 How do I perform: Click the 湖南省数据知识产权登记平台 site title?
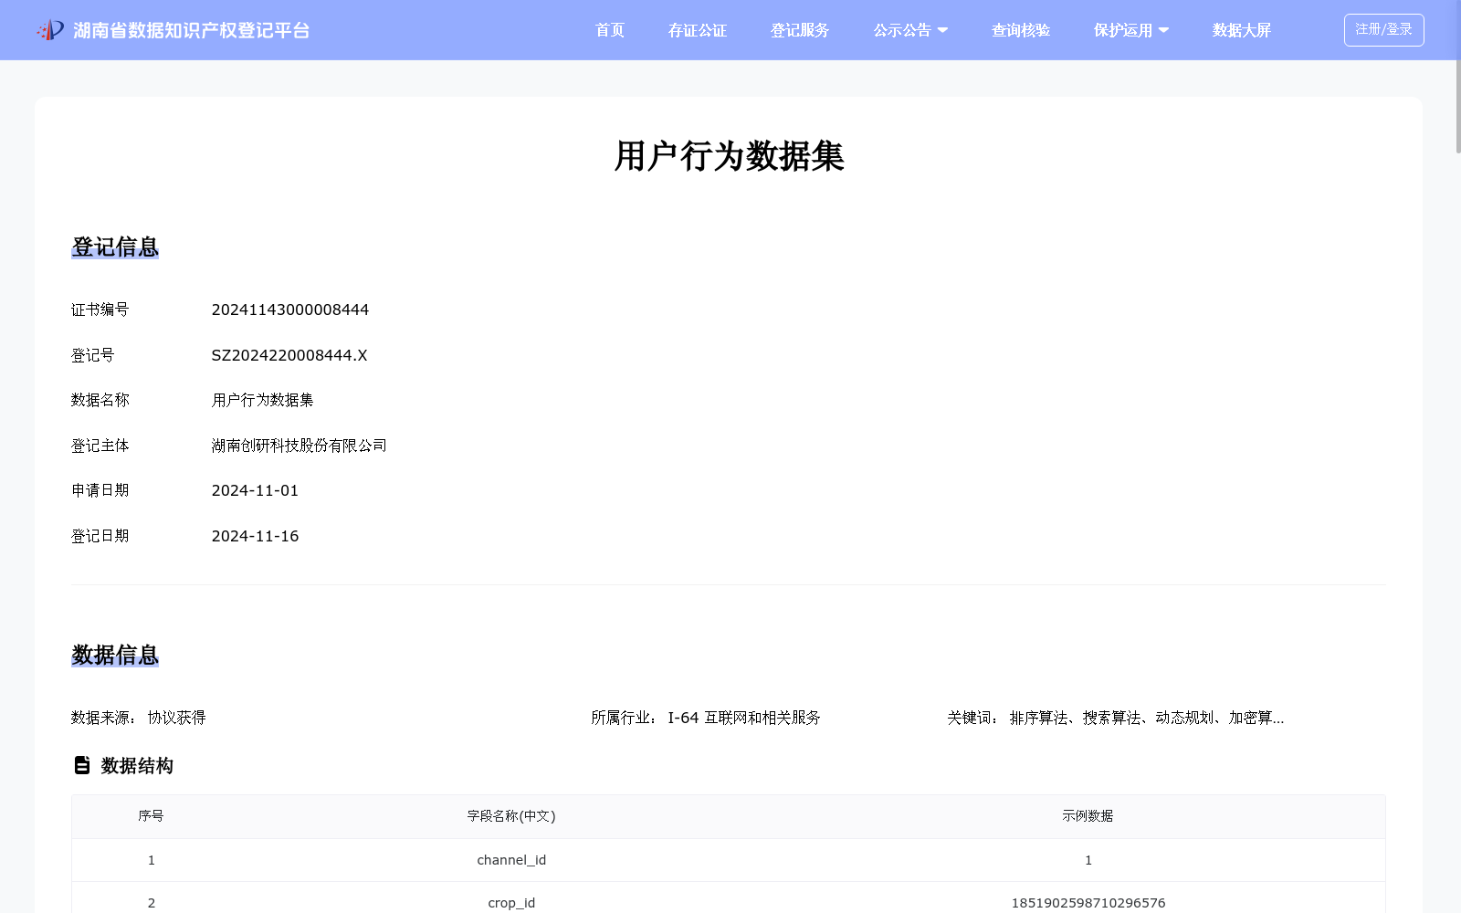pyautogui.click(x=191, y=30)
